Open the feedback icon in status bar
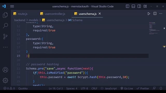 pos(154,88)
